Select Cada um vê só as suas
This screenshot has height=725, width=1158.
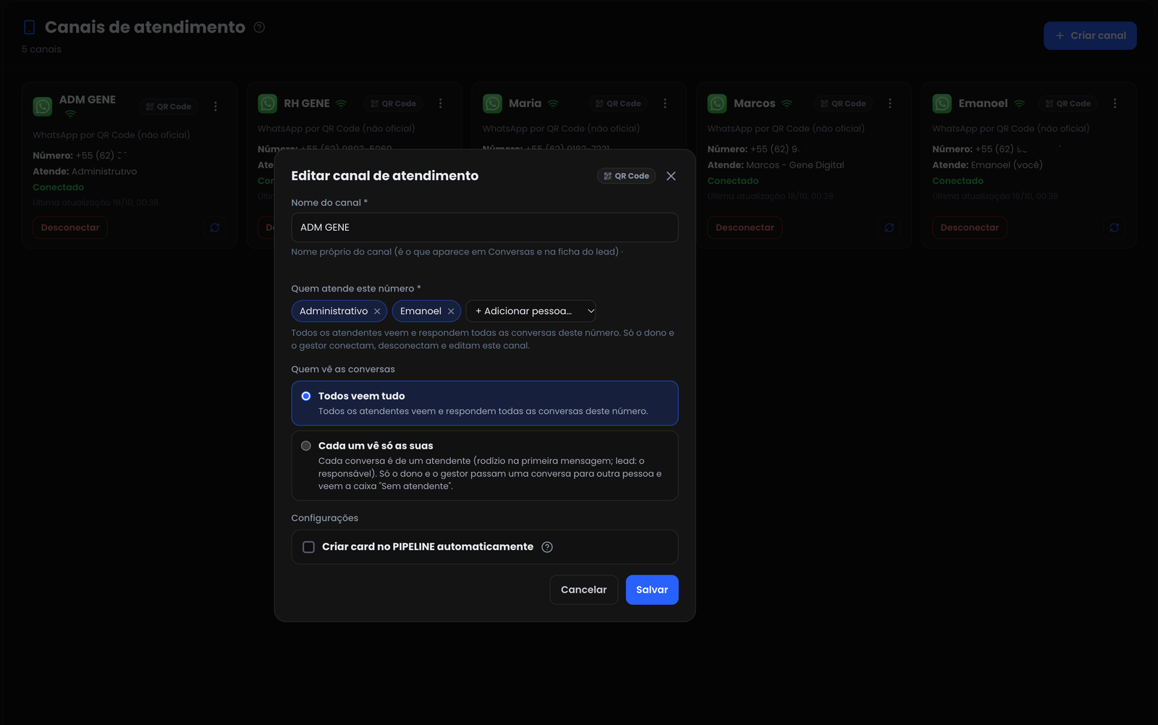[484, 465]
